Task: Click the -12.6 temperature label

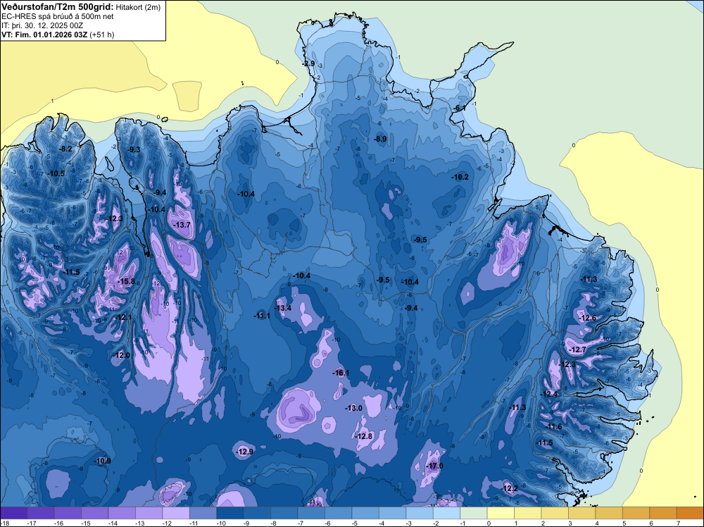Action: (x=587, y=318)
